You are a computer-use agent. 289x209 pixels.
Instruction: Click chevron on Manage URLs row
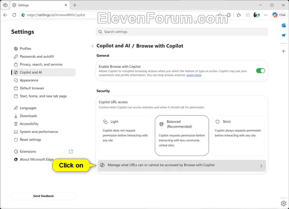pyautogui.click(x=261, y=166)
